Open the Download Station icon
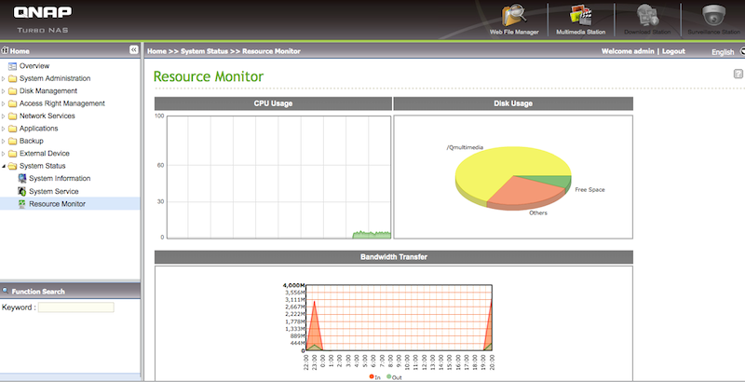This screenshot has width=745, height=382. point(647,15)
